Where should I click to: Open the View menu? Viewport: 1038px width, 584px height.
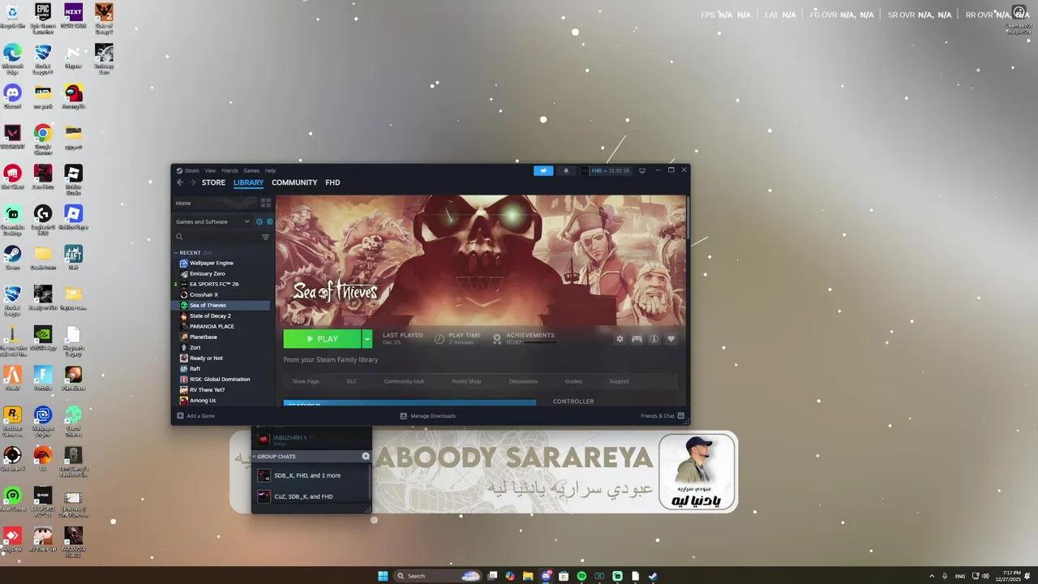(210, 170)
